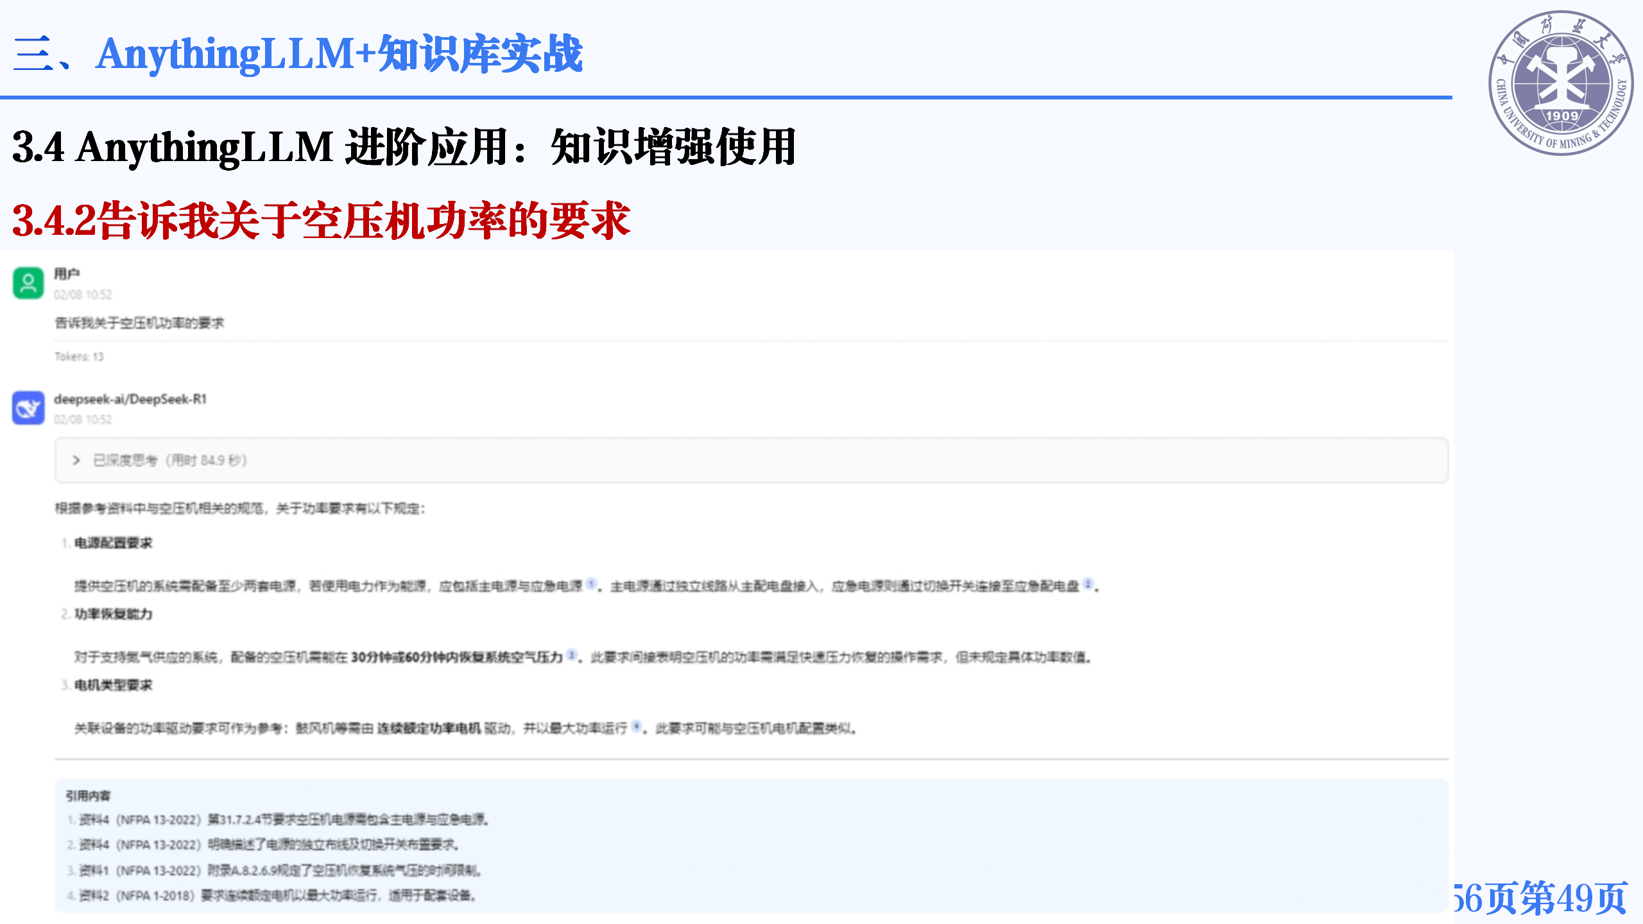The height and width of the screenshot is (924, 1643).
Task: Expand the 已深度思考 (用时 84.9 秒) chevron
Action: [76, 460]
